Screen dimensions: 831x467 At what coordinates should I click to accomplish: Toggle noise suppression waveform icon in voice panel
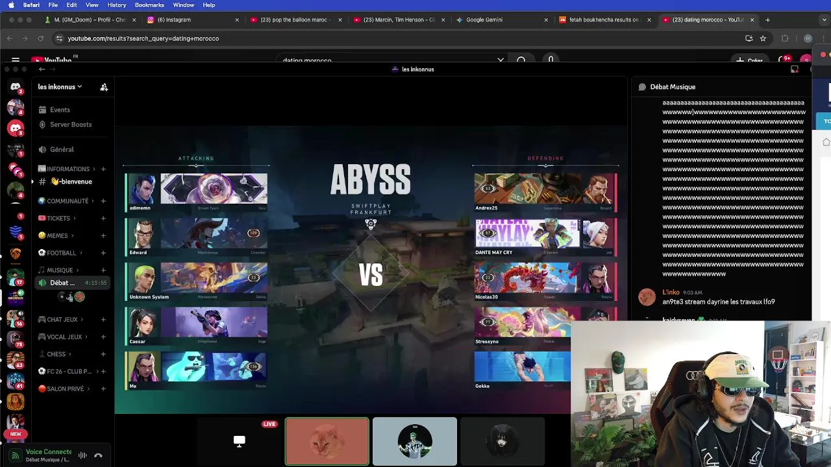tap(82, 455)
